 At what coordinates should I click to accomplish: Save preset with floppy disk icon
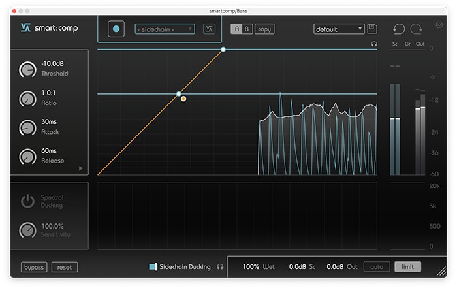coord(372,29)
